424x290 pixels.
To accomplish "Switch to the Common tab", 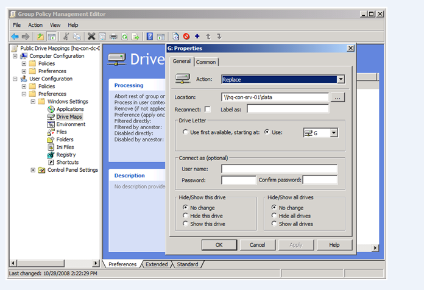I will pos(205,62).
